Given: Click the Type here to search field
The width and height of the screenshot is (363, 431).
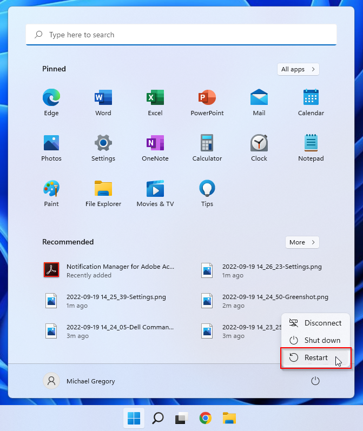Looking at the screenshot, I should [x=181, y=35].
